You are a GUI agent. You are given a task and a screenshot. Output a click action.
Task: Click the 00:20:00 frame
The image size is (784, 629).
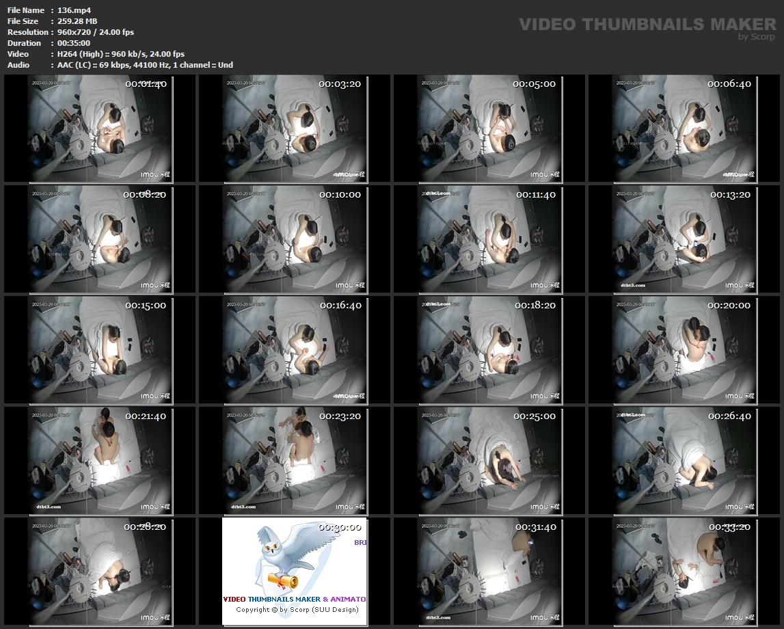684,350
